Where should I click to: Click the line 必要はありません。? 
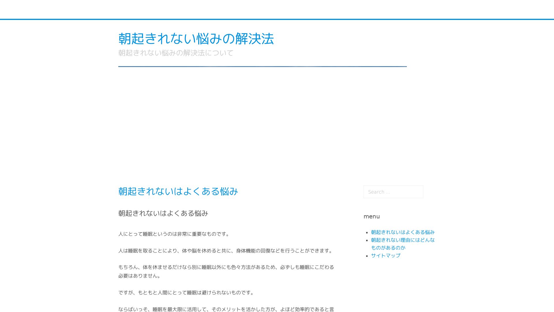pyautogui.click(x=140, y=276)
